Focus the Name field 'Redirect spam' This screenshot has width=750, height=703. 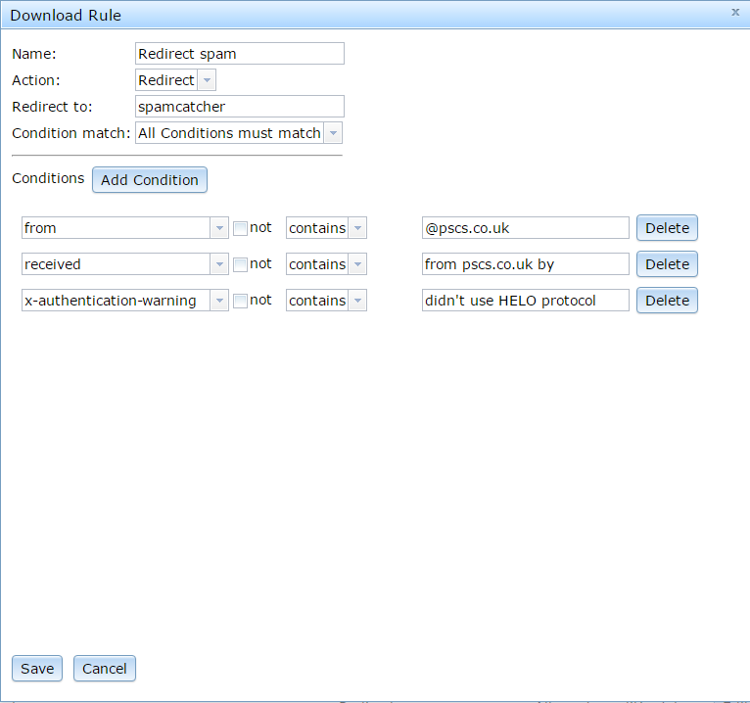[240, 54]
